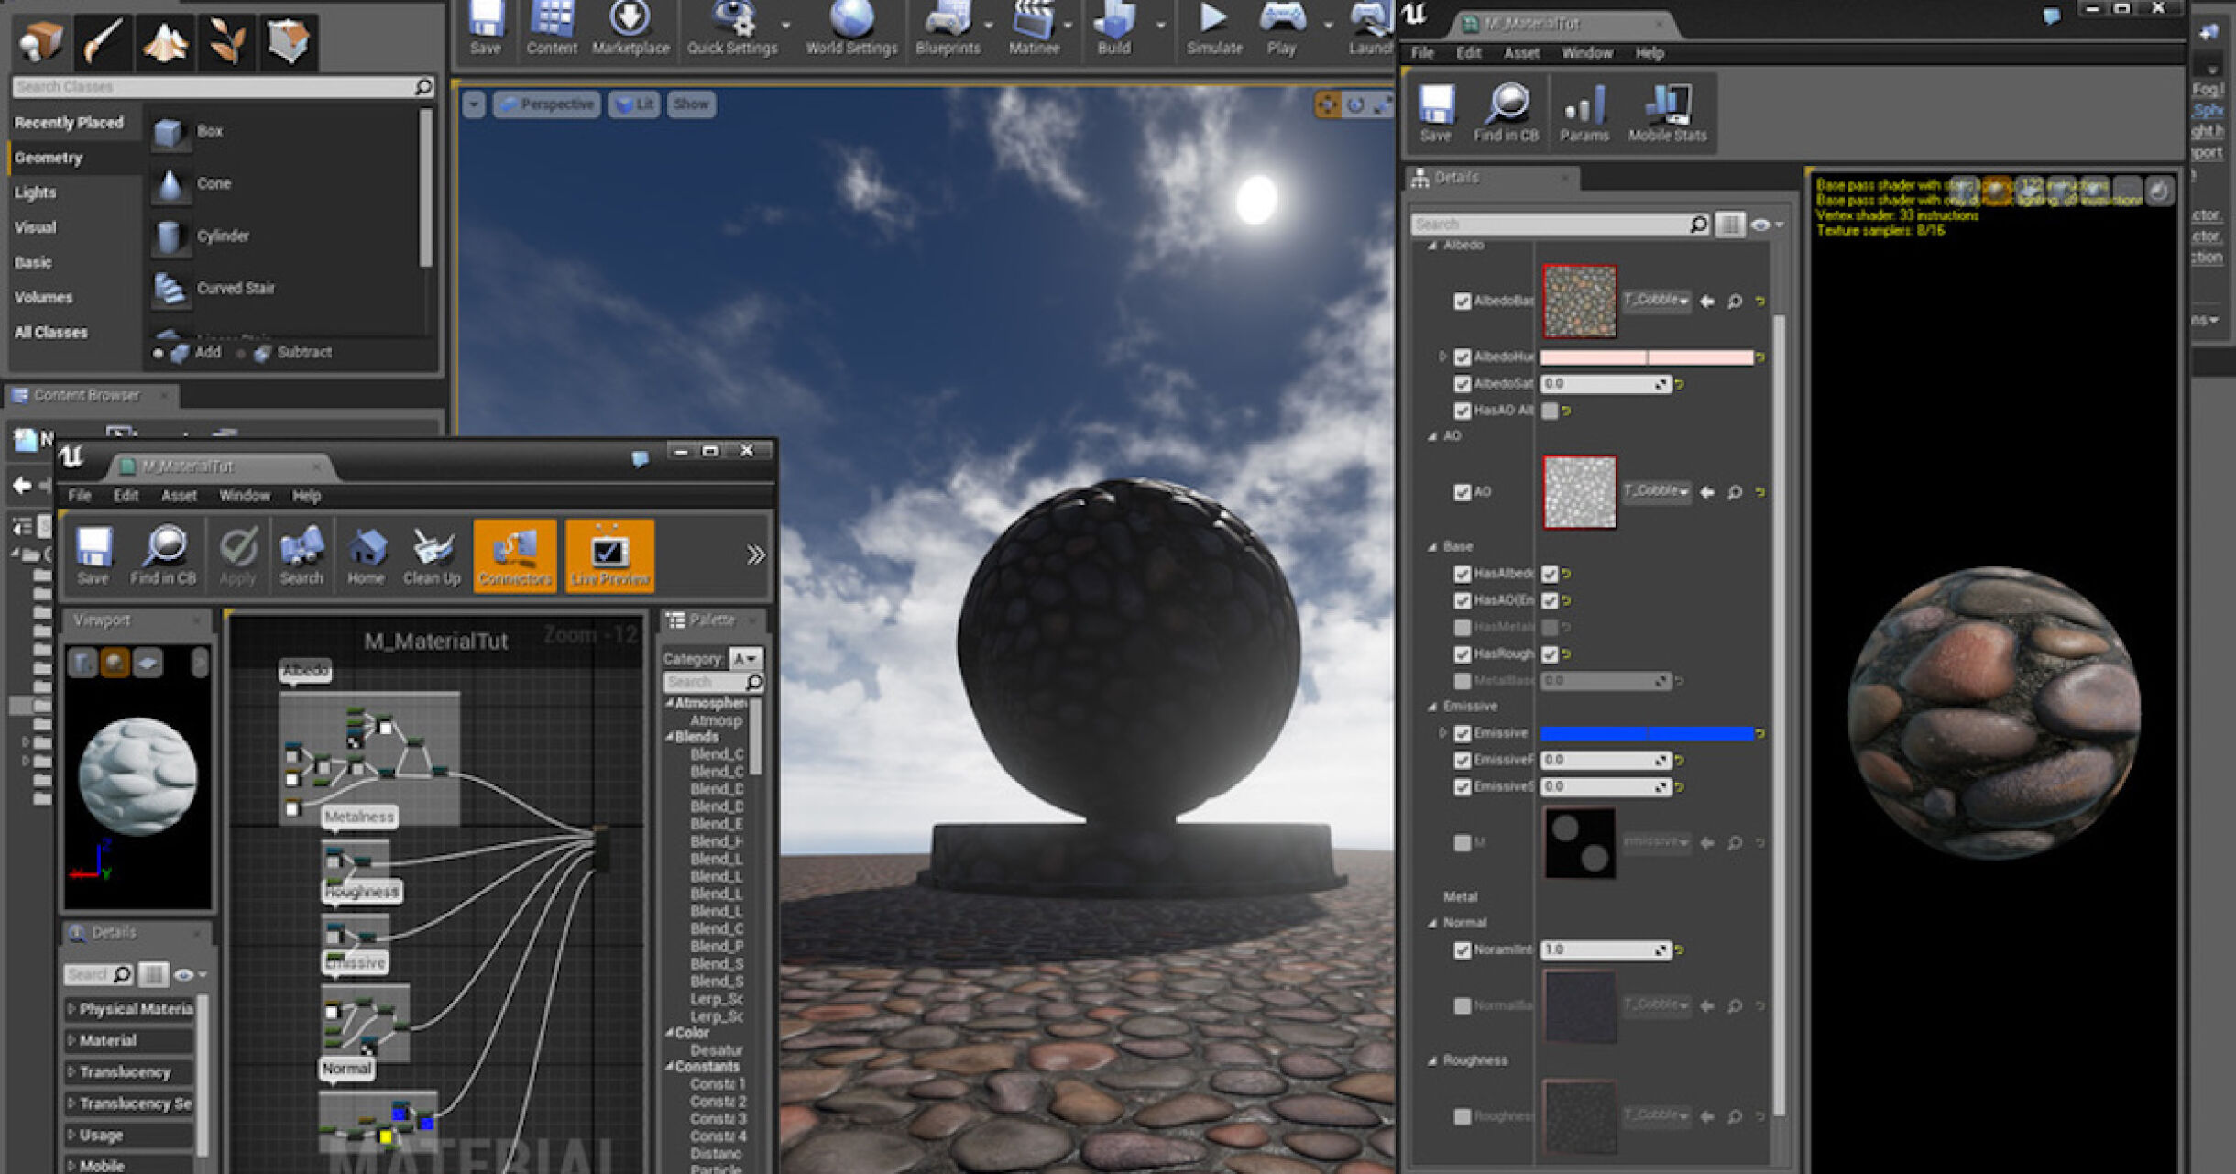Viewport: 2236px width, 1174px height.
Task: Toggle the AO texture parameter checkbox
Action: pyautogui.click(x=1463, y=492)
